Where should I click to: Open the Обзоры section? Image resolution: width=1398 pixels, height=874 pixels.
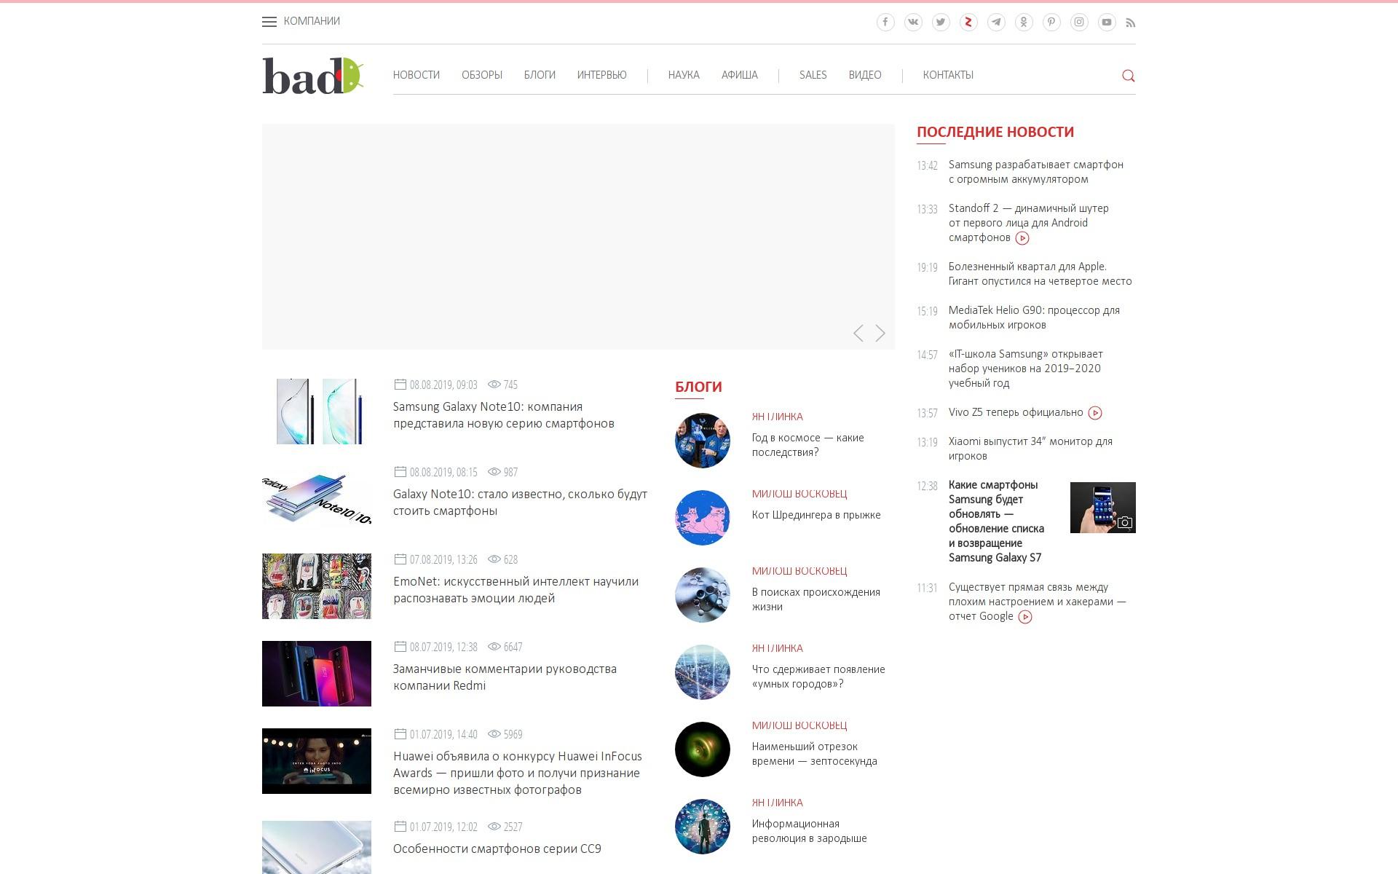(482, 75)
